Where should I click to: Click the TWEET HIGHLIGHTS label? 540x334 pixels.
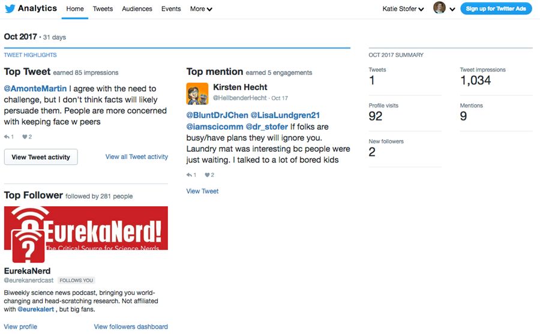point(31,55)
